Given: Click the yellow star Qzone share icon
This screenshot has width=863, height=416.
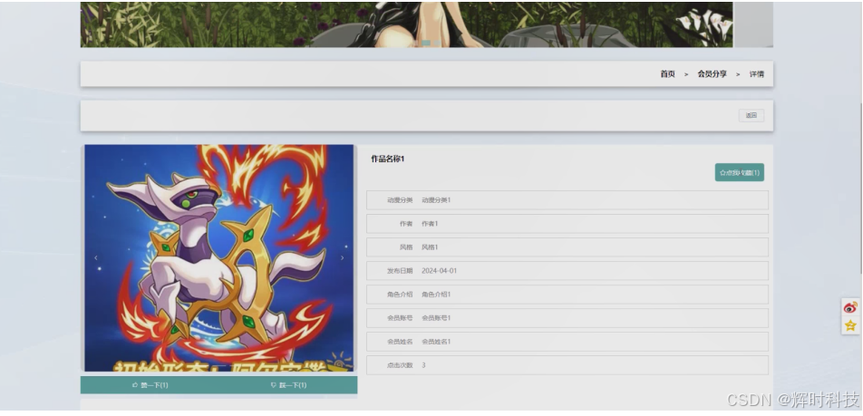Looking at the screenshot, I should pos(850,325).
